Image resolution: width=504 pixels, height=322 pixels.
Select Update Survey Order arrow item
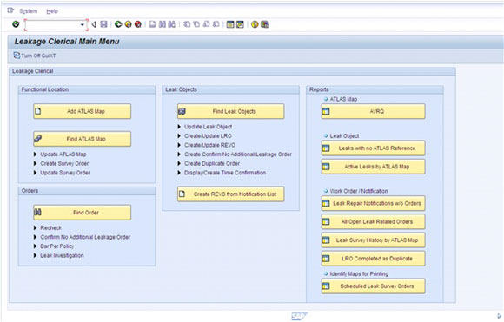coord(62,173)
